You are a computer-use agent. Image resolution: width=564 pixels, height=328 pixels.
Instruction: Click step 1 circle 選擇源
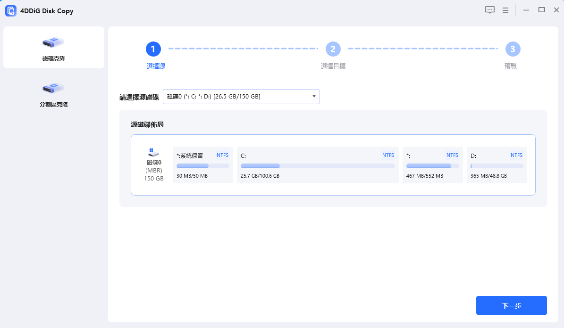click(x=153, y=49)
